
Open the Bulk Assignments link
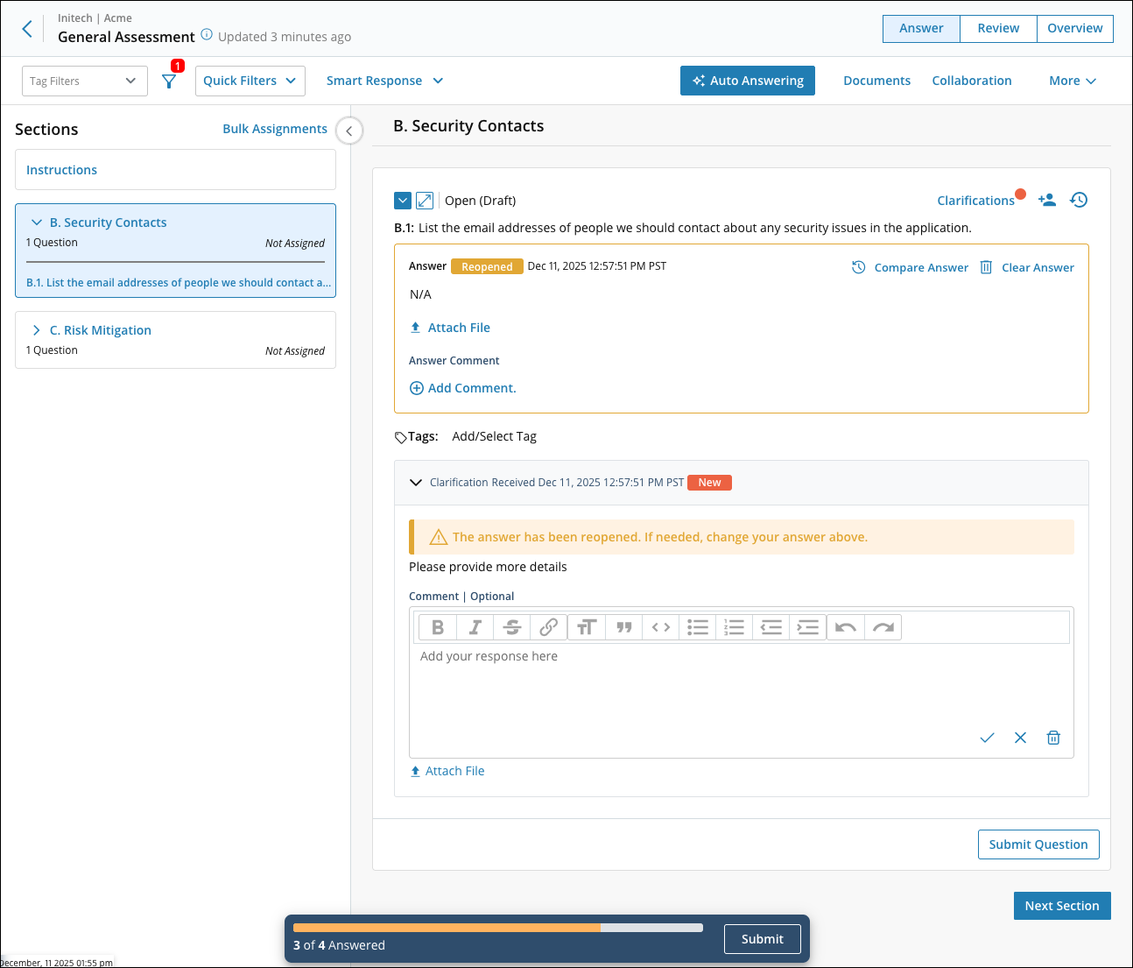point(275,129)
